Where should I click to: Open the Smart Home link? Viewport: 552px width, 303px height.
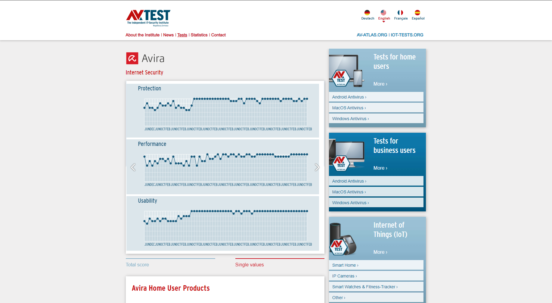(376, 265)
